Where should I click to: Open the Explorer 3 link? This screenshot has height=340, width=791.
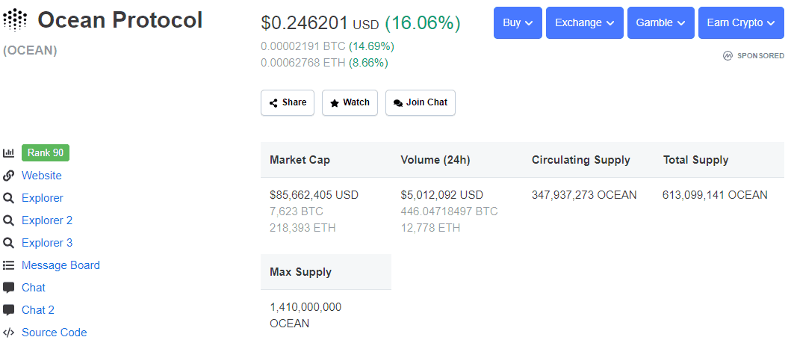[47, 243]
